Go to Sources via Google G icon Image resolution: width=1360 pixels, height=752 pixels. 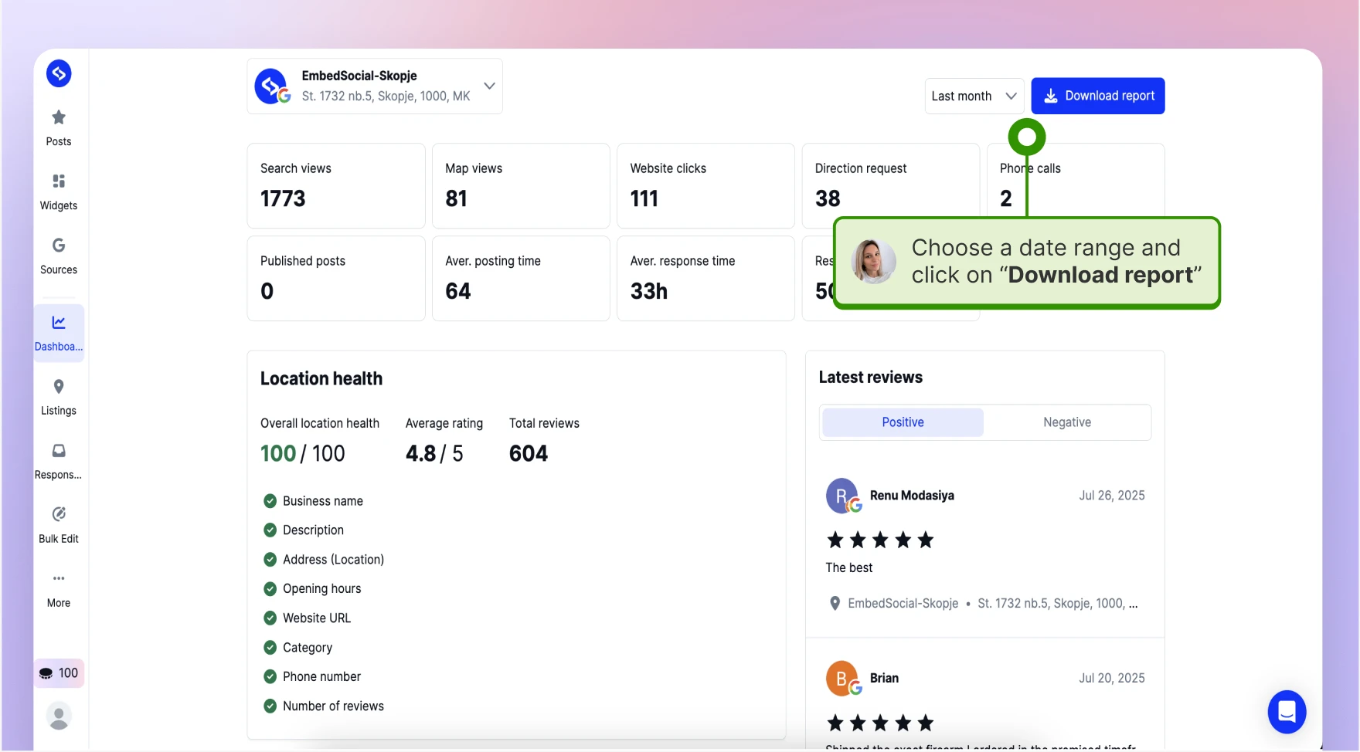59,246
